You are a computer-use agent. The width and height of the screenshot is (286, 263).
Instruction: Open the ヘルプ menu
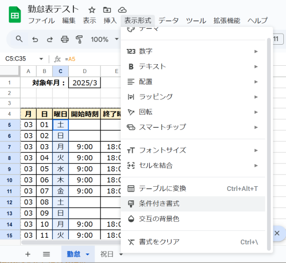258,21
